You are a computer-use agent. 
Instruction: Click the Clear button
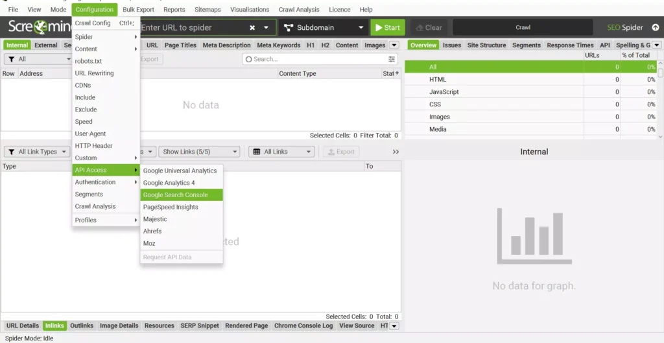click(429, 27)
